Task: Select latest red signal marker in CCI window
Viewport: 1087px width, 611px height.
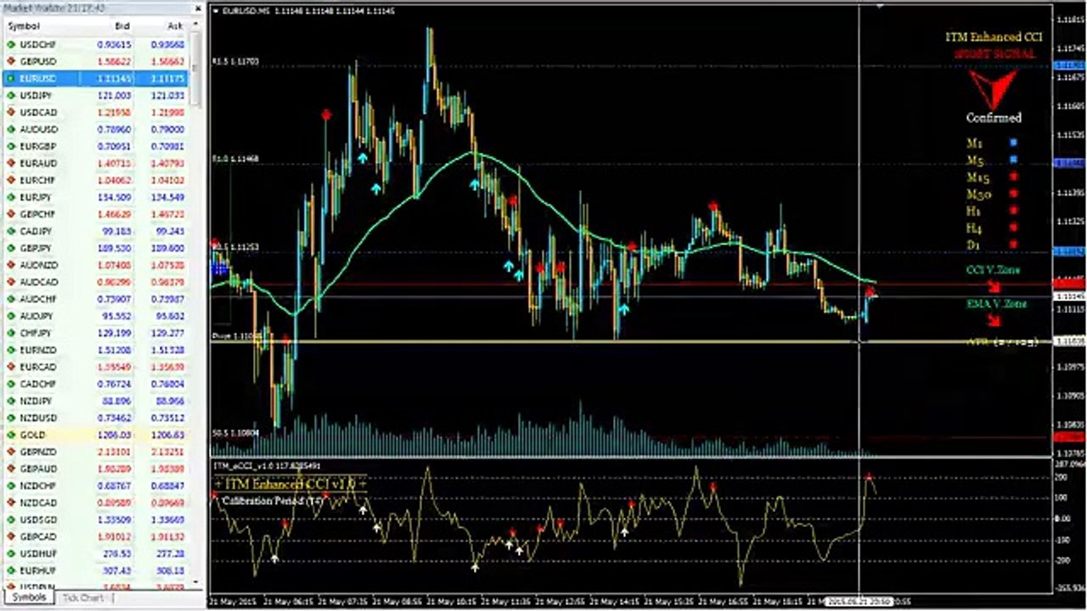Action: pyautogui.click(x=869, y=478)
